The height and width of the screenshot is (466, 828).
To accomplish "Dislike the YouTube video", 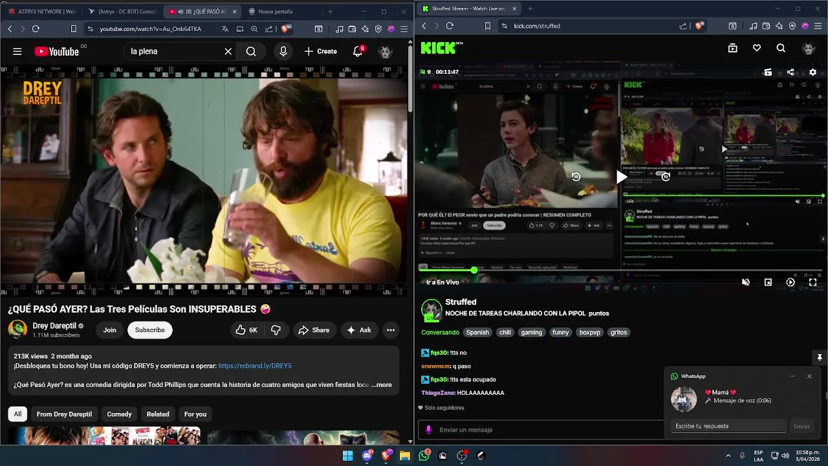I will click(276, 330).
